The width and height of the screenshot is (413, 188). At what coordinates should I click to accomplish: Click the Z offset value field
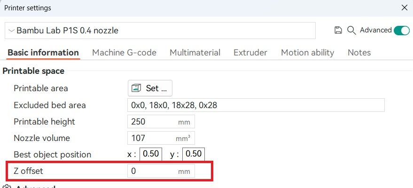(161, 171)
